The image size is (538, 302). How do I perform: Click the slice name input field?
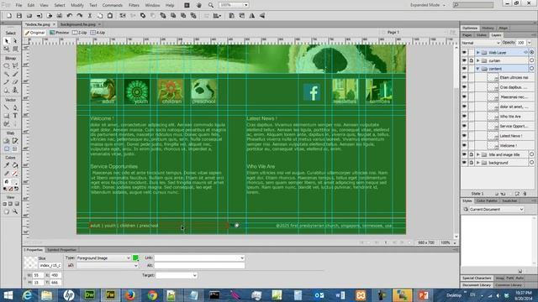50,265
